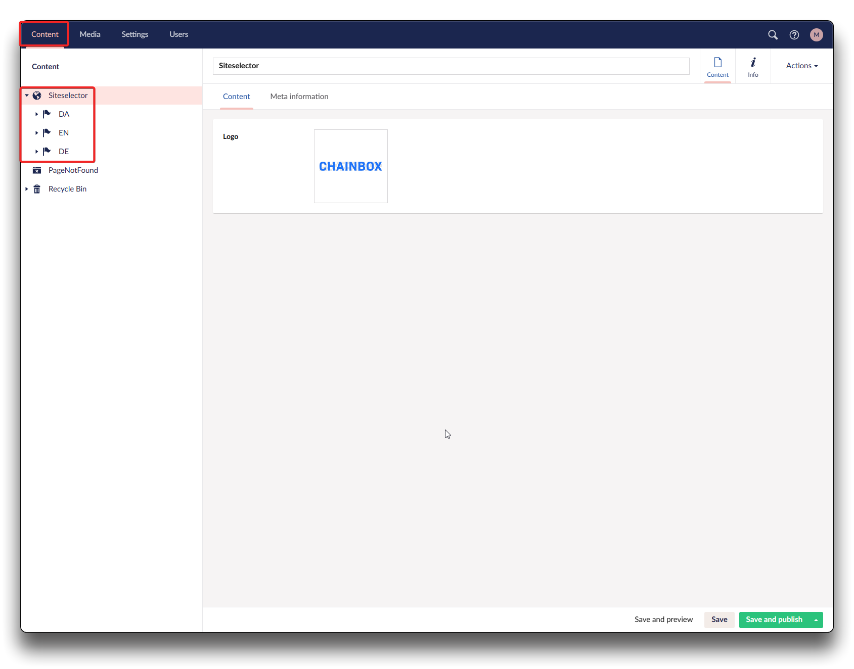
Task: Expand the EN tree node
Action: (x=36, y=133)
